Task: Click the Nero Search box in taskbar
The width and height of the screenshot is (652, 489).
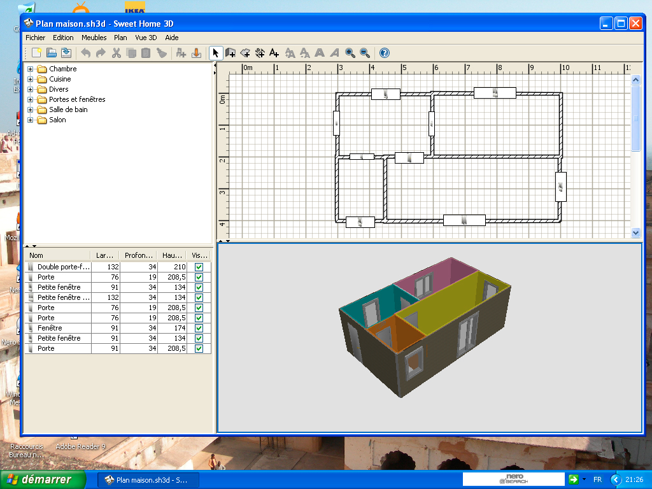Action: coord(514,479)
